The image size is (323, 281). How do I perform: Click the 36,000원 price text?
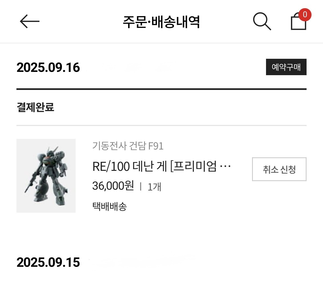pos(113,186)
